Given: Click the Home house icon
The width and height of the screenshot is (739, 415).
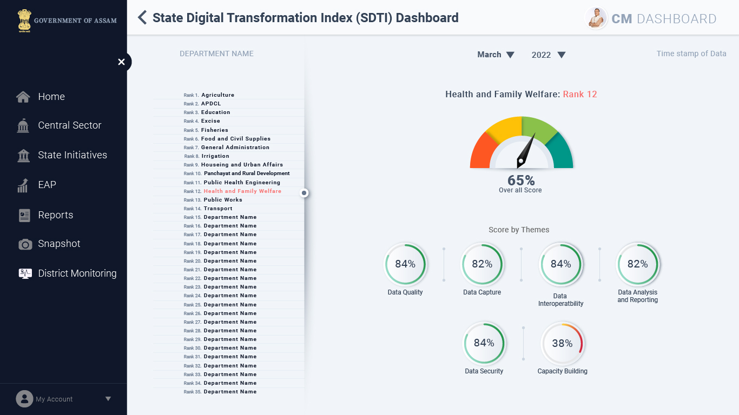Looking at the screenshot, I should pyautogui.click(x=23, y=97).
